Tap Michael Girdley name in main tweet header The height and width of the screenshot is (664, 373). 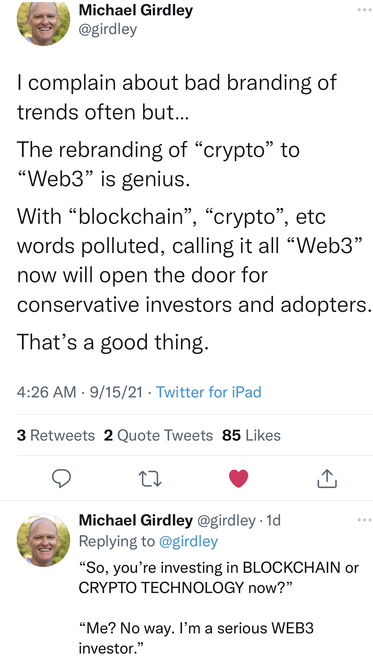pyautogui.click(x=136, y=10)
